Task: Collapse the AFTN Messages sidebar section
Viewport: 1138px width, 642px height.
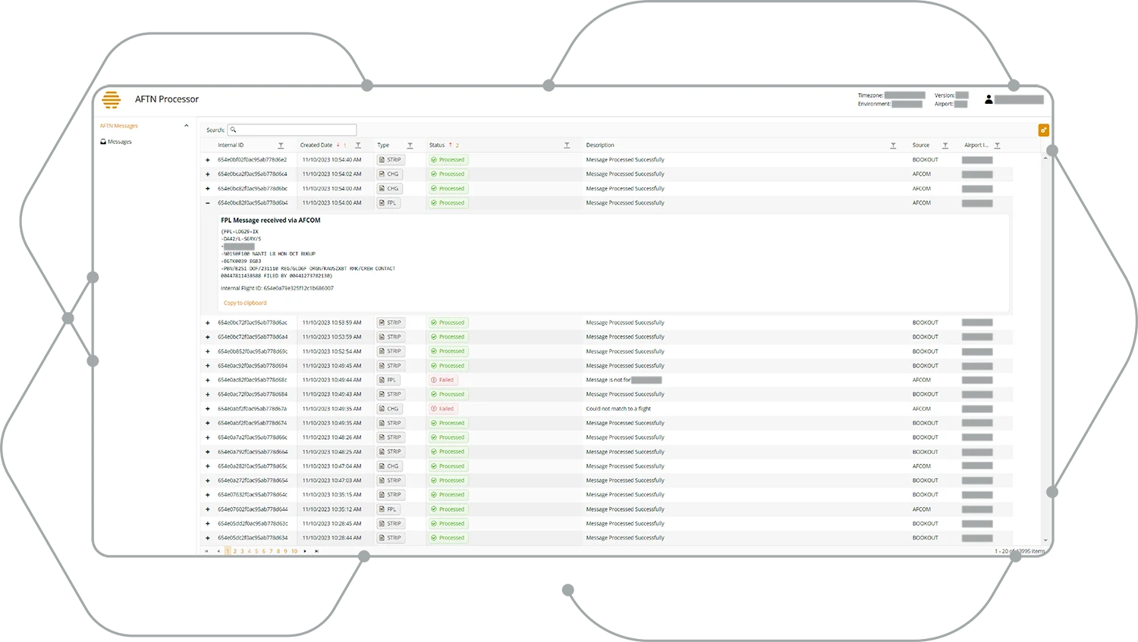Action: 187,126
